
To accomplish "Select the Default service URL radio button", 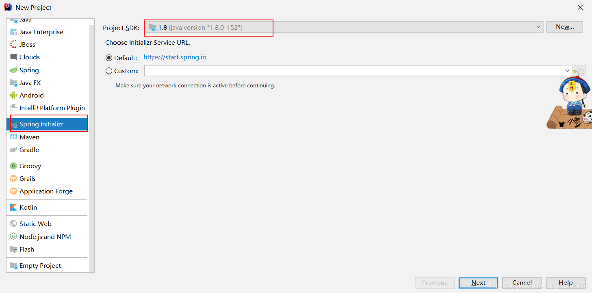I will (x=109, y=58).
